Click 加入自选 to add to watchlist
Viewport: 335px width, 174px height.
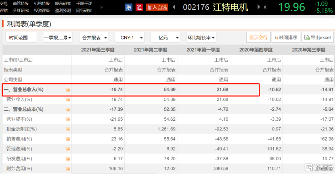click(x=157, y=7)
